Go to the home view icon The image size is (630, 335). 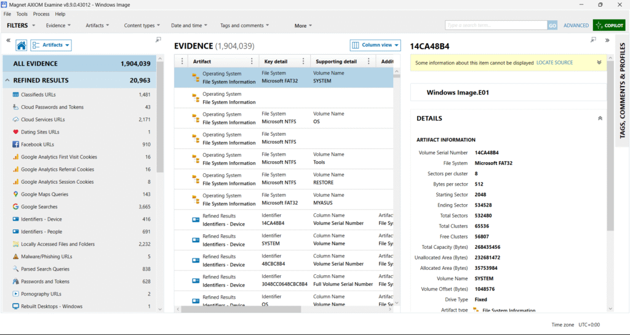click(22, 45)
